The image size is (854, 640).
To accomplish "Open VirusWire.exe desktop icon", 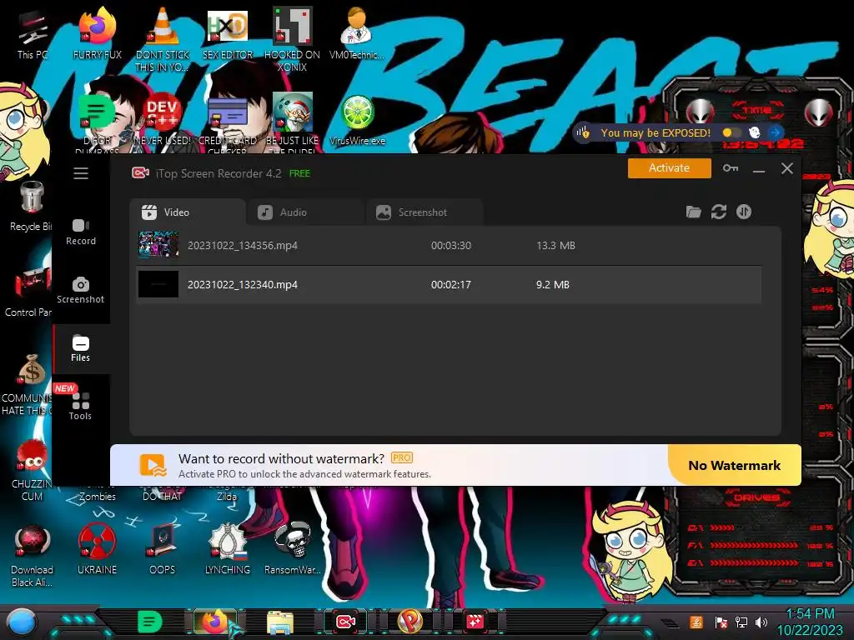I will tap(357, 121).
